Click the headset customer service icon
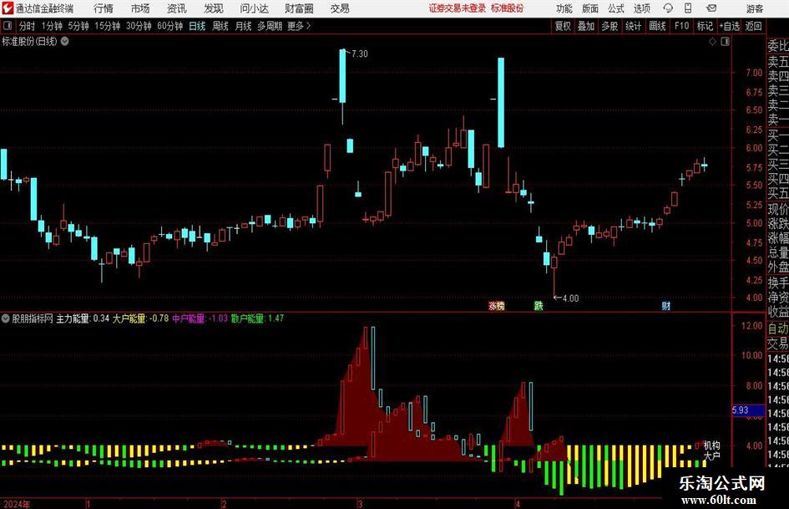The height and width of the screenshot is (509, 789). pyautogui.click(x=668, y=8)
